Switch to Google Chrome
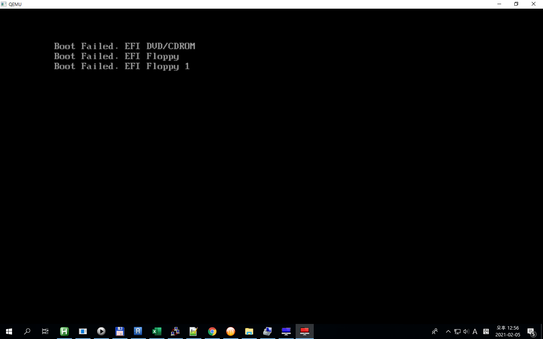543x339 pixels. 212,331
